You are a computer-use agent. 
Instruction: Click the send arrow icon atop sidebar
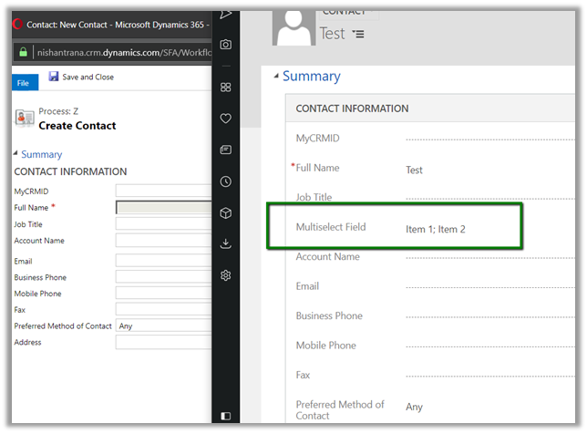(226, 13)
